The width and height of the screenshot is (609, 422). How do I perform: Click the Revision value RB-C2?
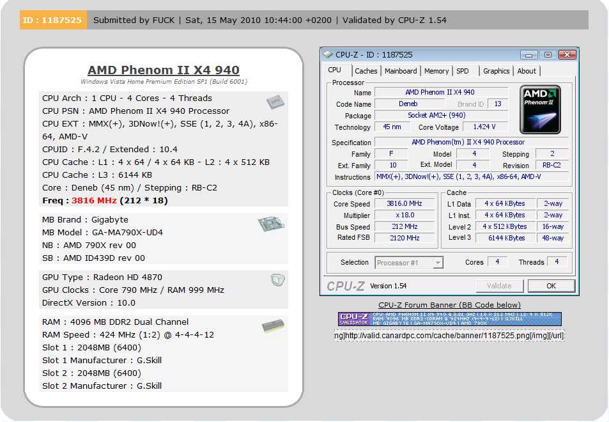pyautogui.click(x=551, y=165)
